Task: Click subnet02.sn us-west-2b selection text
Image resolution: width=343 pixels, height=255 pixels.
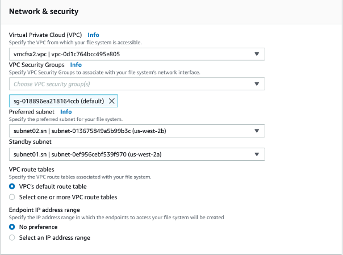Action: [91, 131]
